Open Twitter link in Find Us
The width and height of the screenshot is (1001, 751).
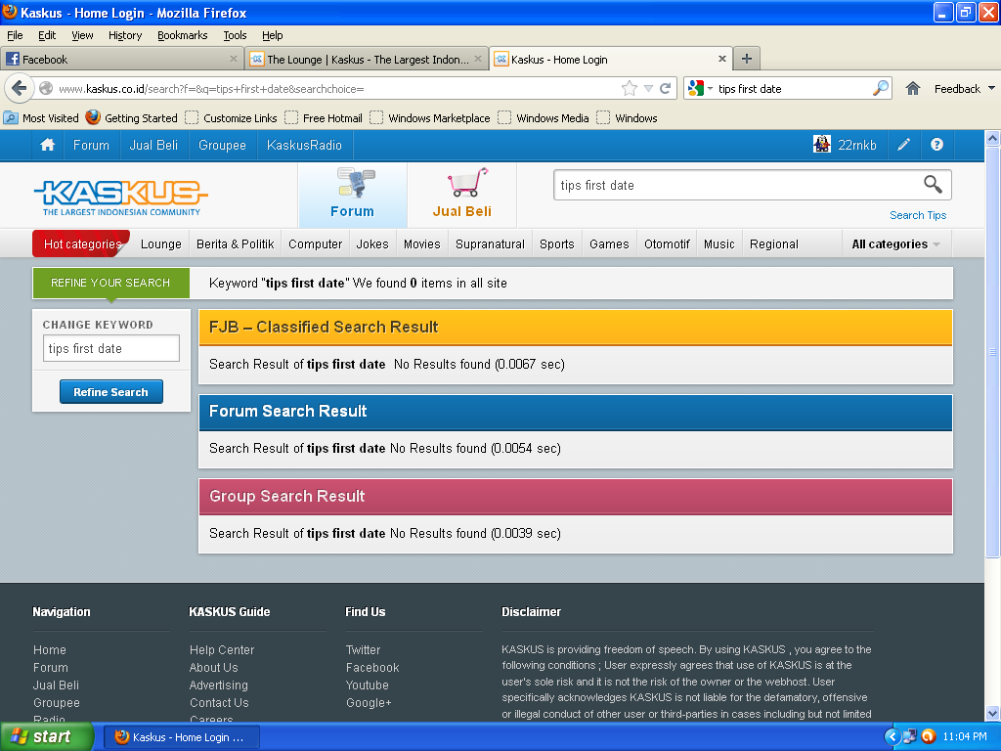tap(363, 649)
